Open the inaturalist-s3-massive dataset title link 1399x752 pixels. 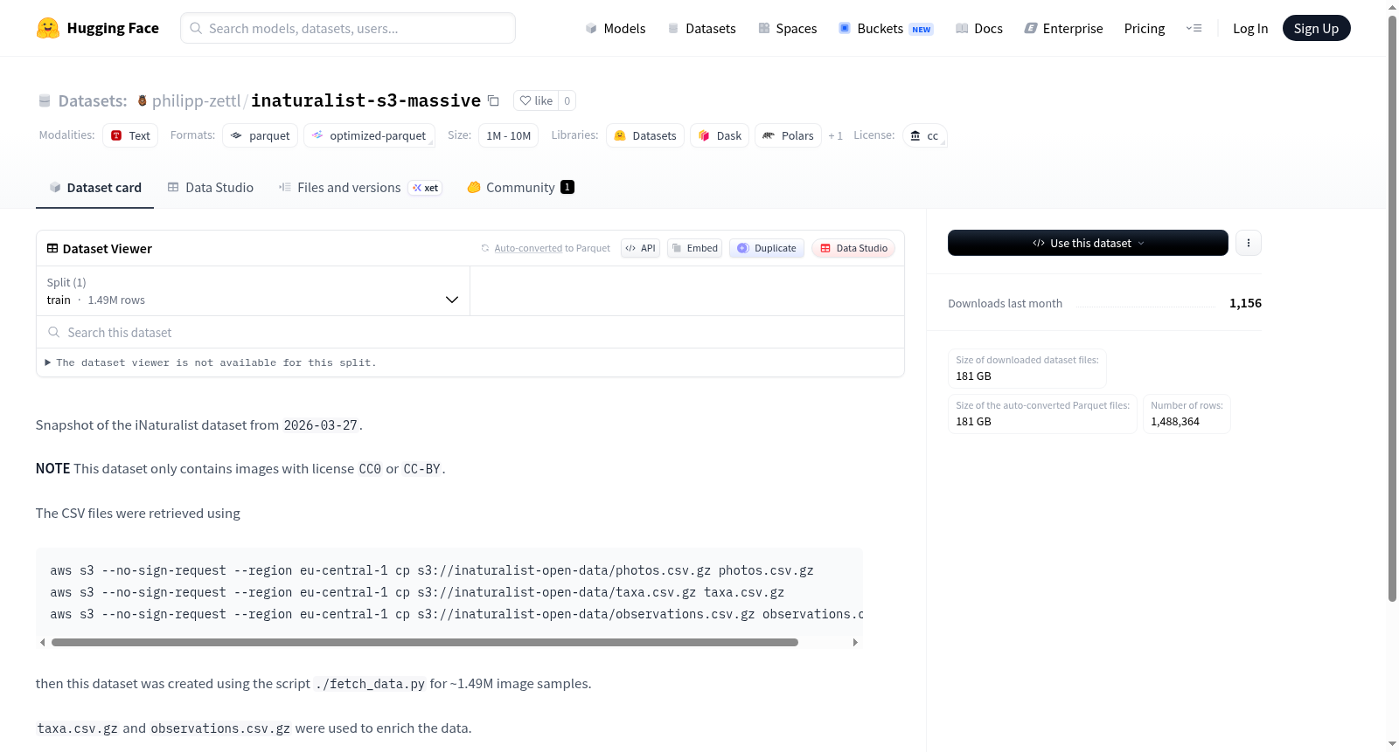365,100
